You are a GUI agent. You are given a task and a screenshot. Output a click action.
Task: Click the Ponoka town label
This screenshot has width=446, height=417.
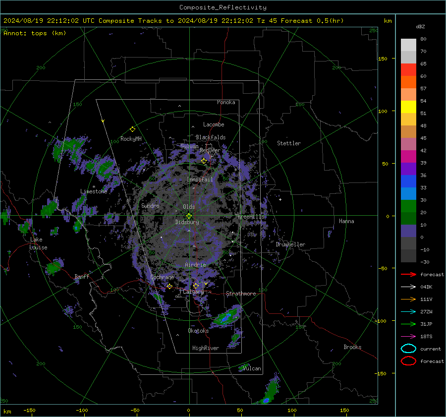pyautogui.click(x=226, y=102)
